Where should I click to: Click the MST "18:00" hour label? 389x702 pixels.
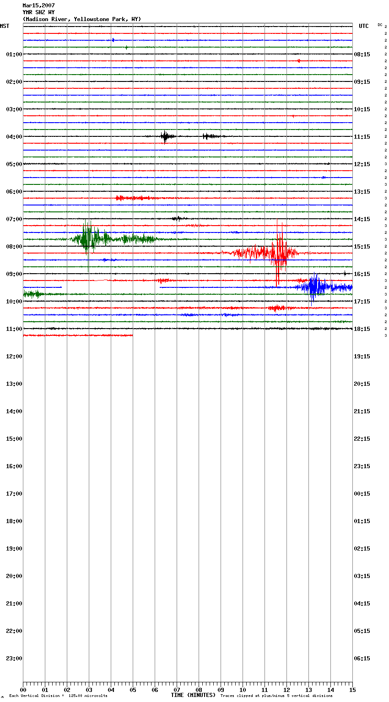coord(14,521)
